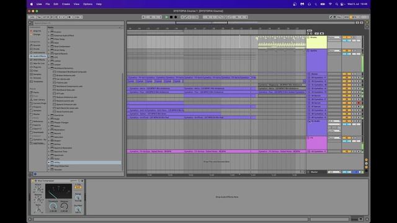Image resolution: width=397 pixels, height=223 pixels.
Task: Select Sounds category in browser
Action: tap(37, 45)
